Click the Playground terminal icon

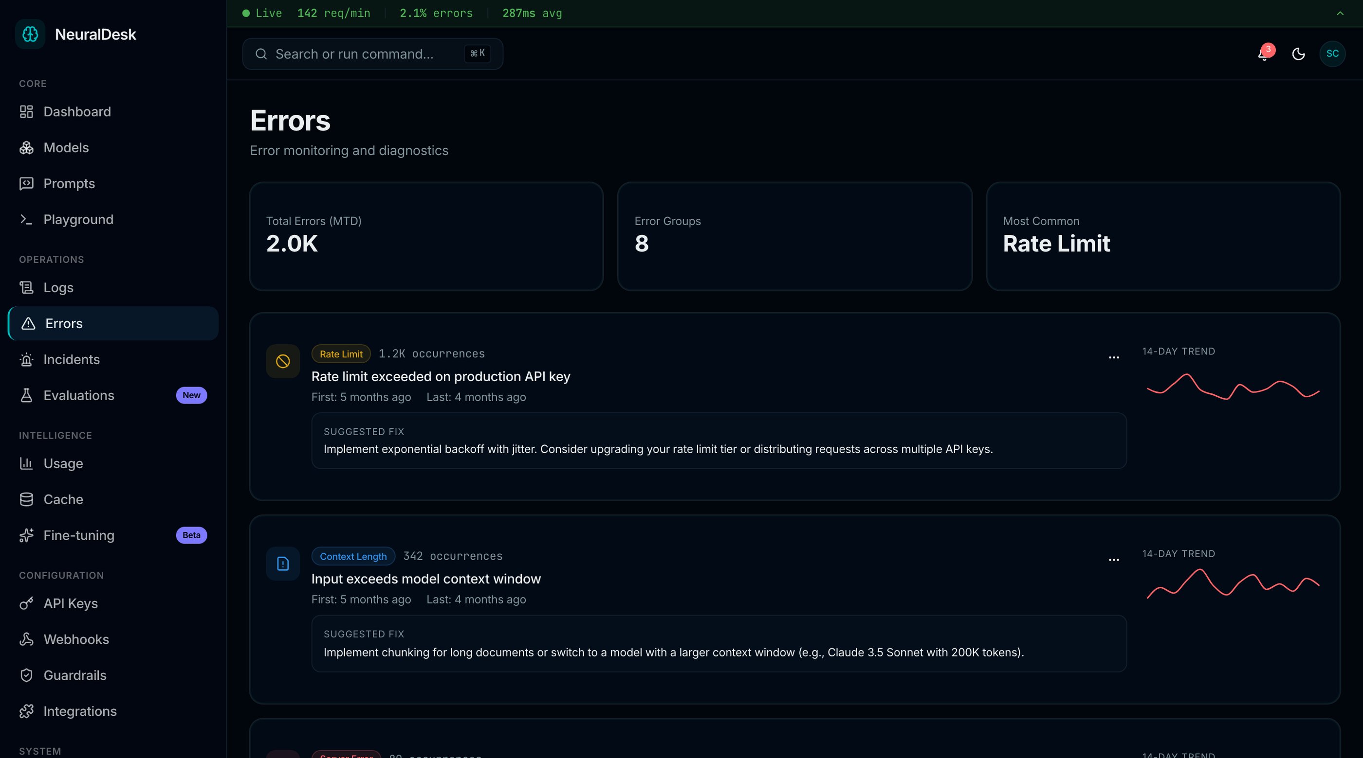point(26,219)
